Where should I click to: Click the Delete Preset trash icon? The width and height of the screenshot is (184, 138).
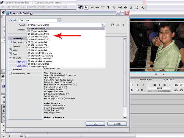tap(123, 25)
